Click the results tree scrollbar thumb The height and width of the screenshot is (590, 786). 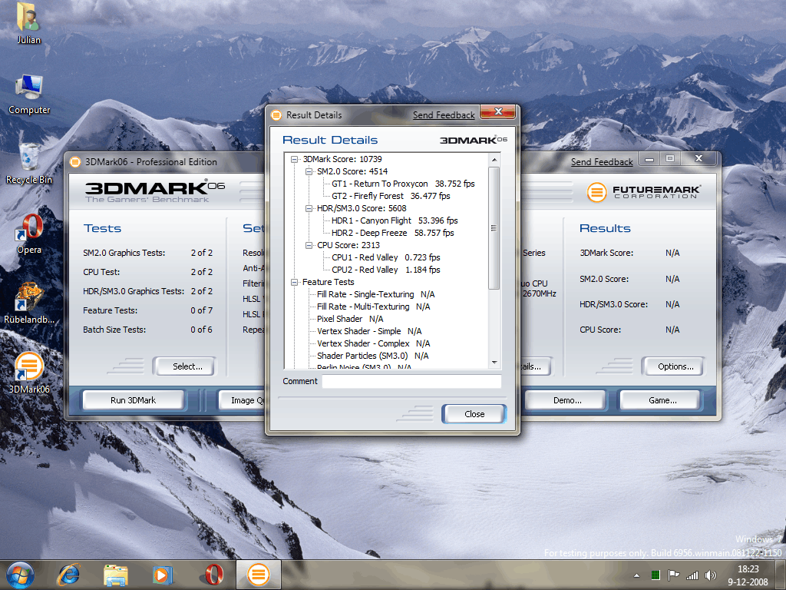[x=494, y=228]
